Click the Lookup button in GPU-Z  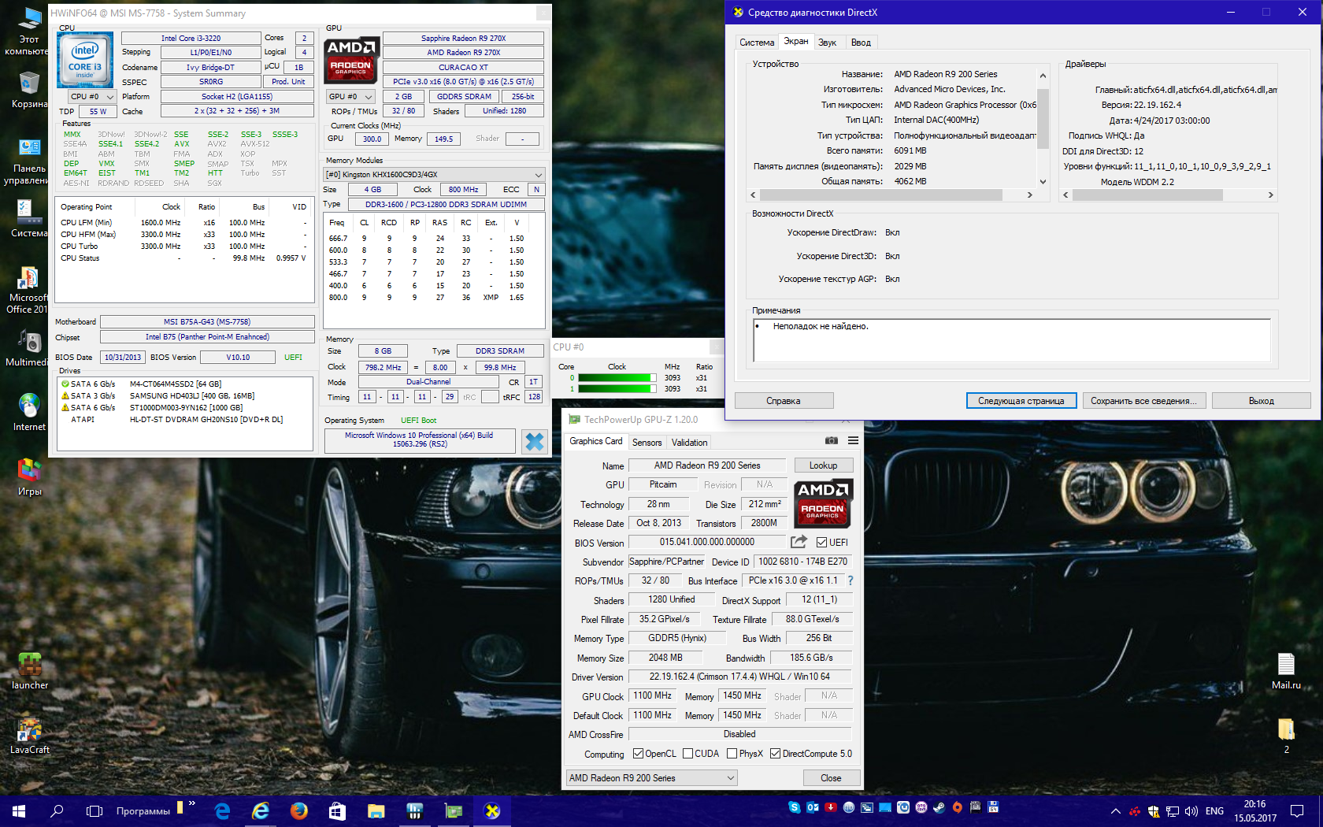(823, 465)
